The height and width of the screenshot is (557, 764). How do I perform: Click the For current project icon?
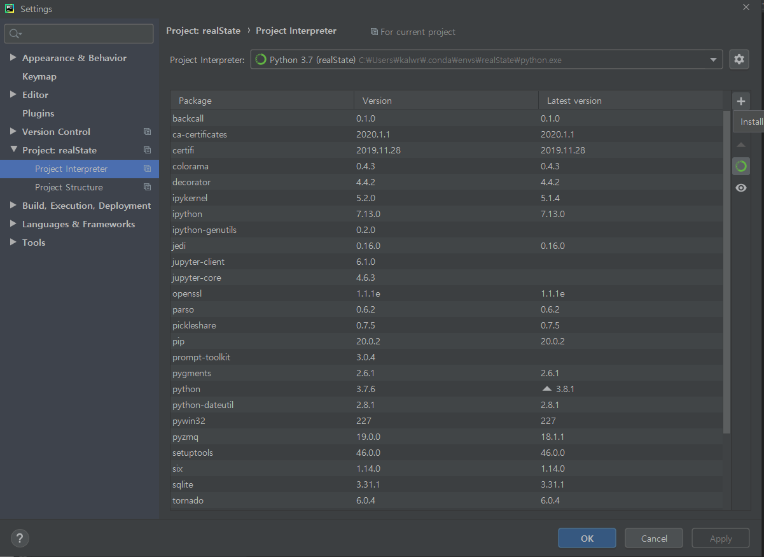(374, 32)
